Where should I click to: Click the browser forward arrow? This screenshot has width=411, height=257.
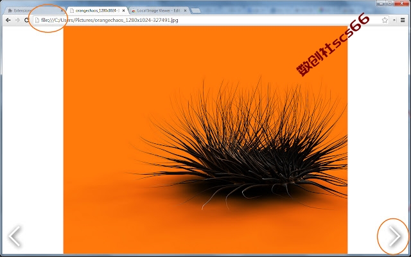(17, 20)
